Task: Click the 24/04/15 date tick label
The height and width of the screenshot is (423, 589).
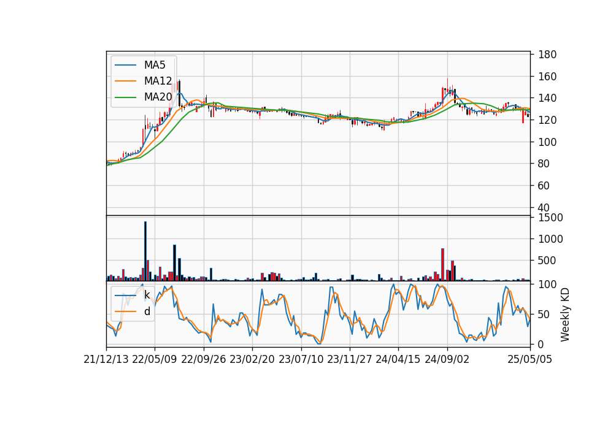Action: point(398,359)
